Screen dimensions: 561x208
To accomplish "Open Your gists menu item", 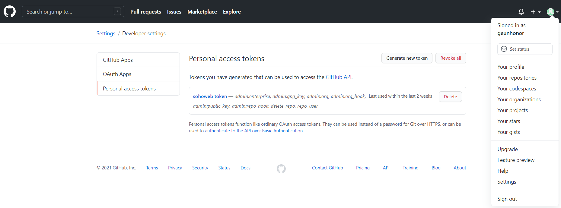I will click(525, 132).
